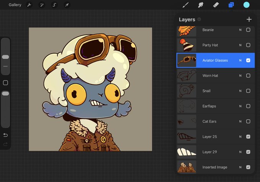Open blend mode N for Inserted Image
Screen dimensions: 260x182
pos(240,167)
